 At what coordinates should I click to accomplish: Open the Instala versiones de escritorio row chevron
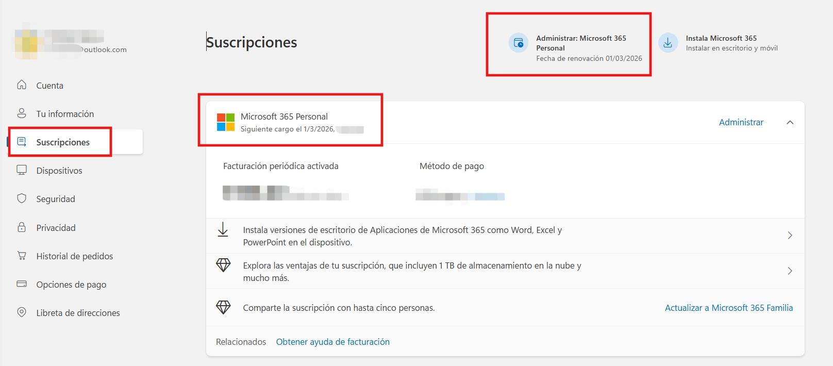790,236
